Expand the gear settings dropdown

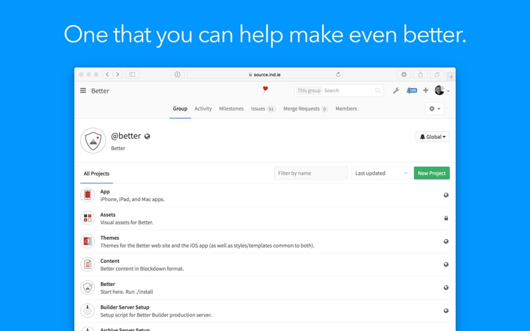pyautogui.click(x=435, y=109)
